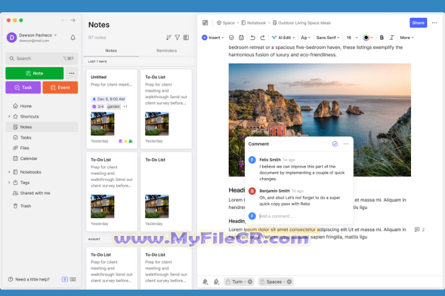
Task: Open the Insert dropdown
Action: point(213,38)
